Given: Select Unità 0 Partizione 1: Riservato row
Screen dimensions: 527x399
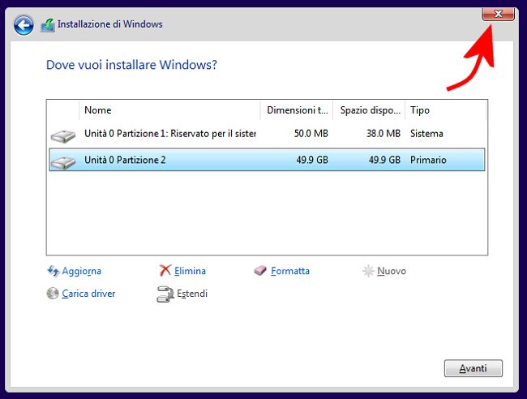Looking at the screenshot, I should [267, 134].
